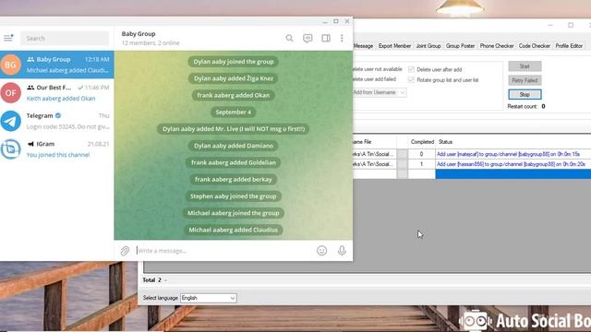Click 'Dylan aaby joined the group' message
Image resolution: width=591 pixels, height=332 pixels.
[234, 62]
